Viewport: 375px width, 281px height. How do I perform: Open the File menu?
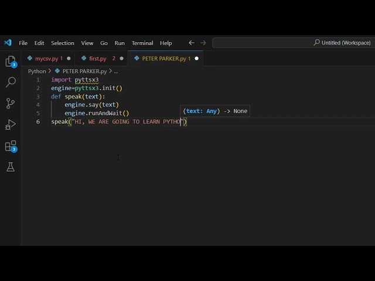click(x=23, y=43)
